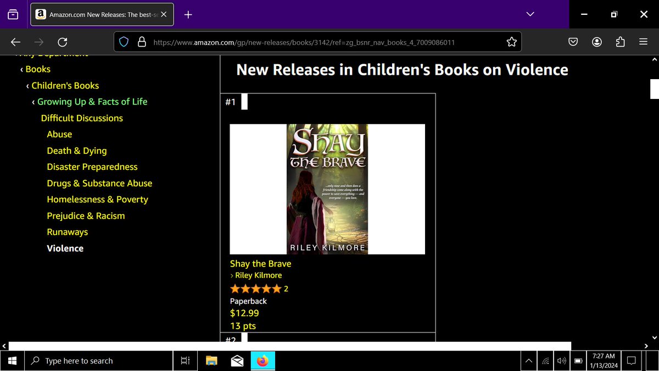The width and height of the screenshot is (659, 371).
Task: Click the horizontal scrollbar thumb
Action: click(290, 346)
